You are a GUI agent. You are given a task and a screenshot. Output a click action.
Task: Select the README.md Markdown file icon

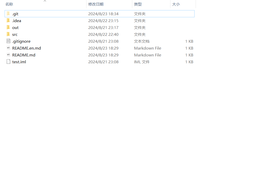8,55
